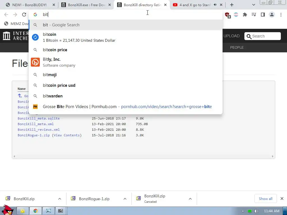Select the bitwarden suggestion
The width and height of the screenshot is (287, 215).
[x=126, y=96]
